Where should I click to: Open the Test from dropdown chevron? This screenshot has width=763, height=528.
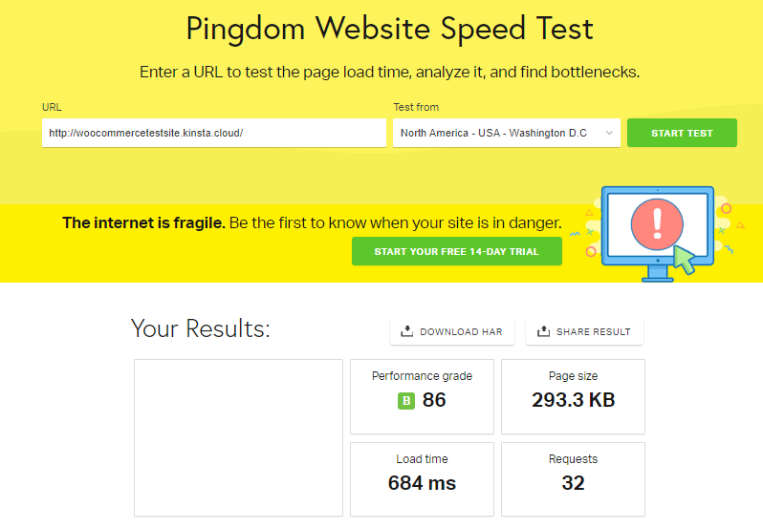[x=609, y=133]
